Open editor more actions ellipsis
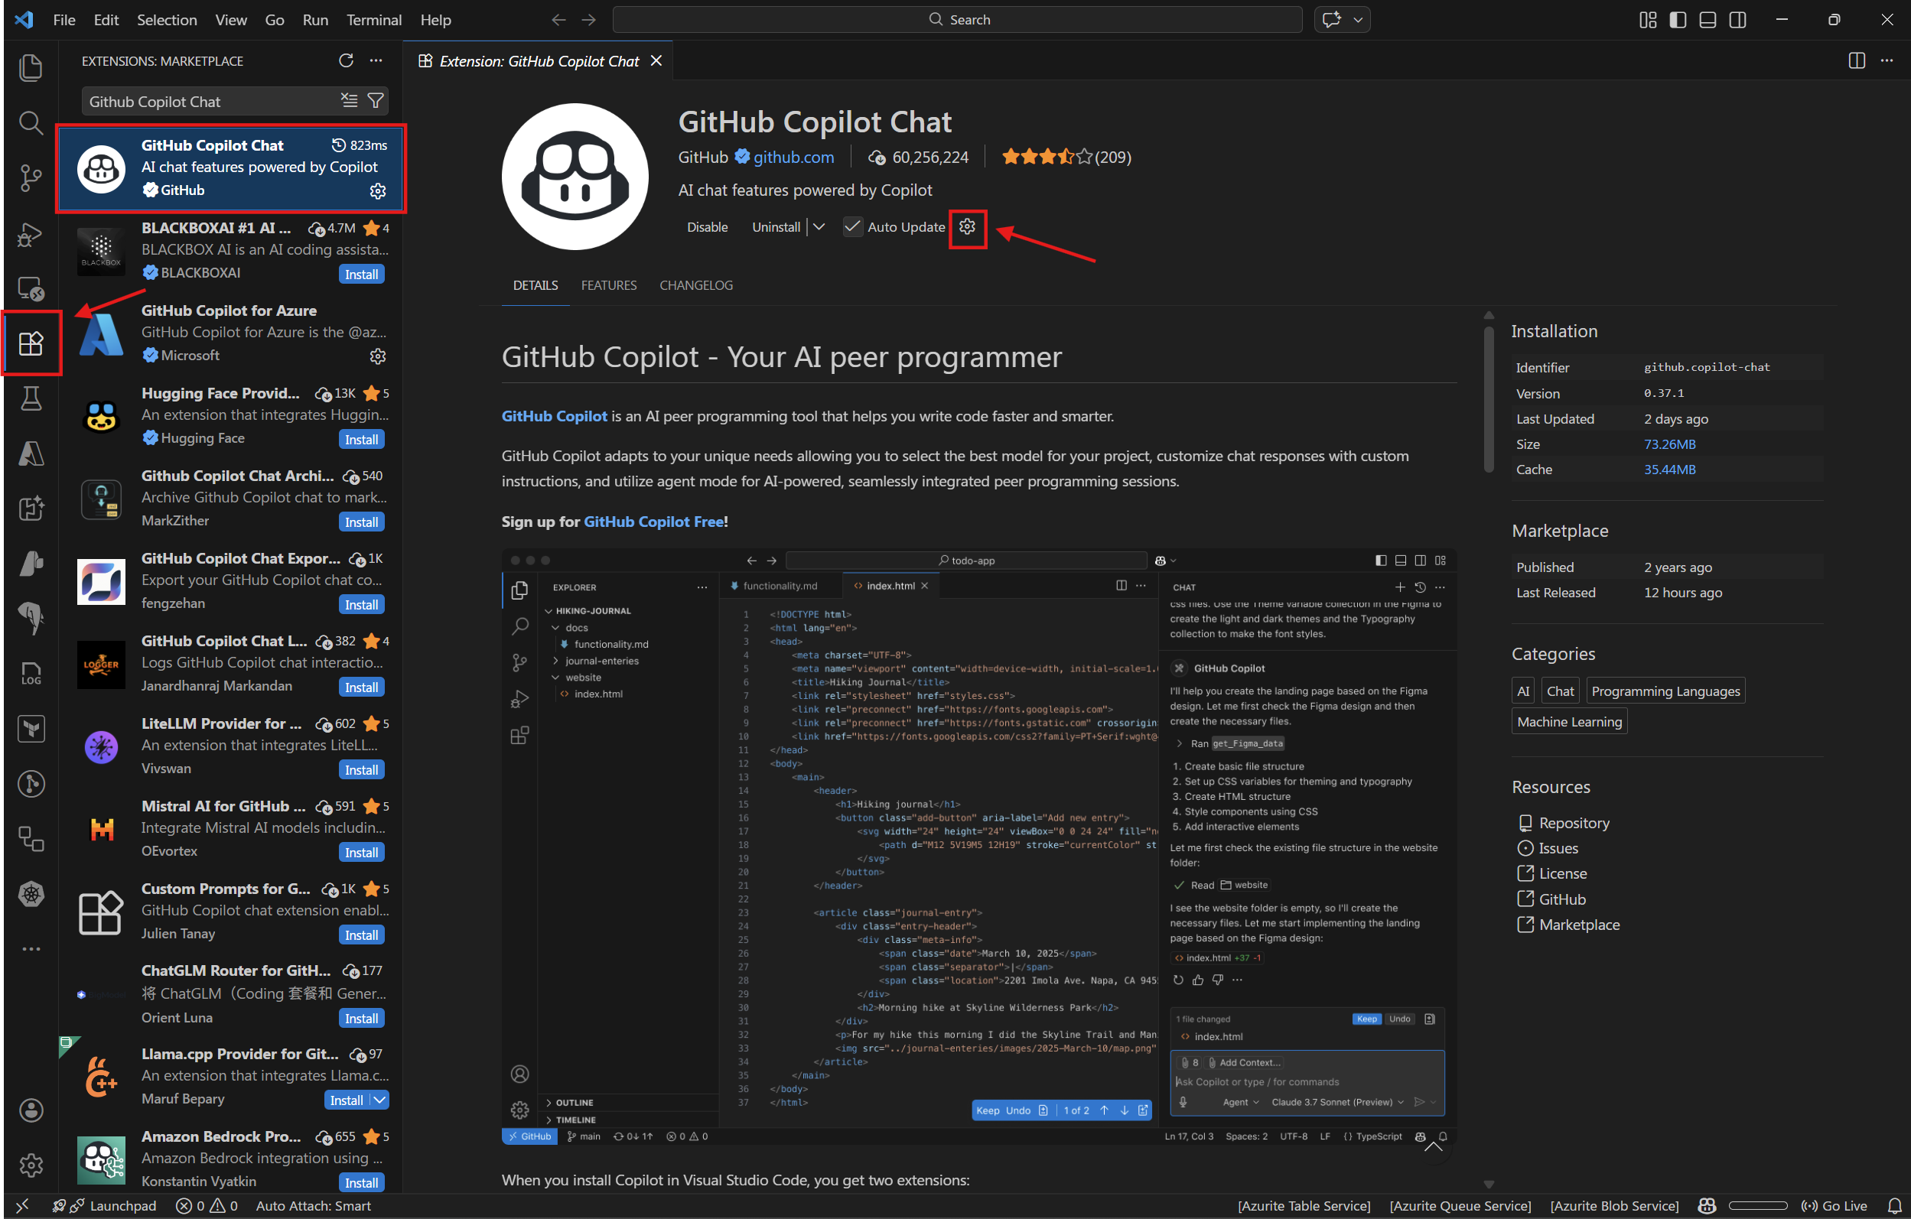The image size is (1911, 1219). click(x=1887, y=61)
